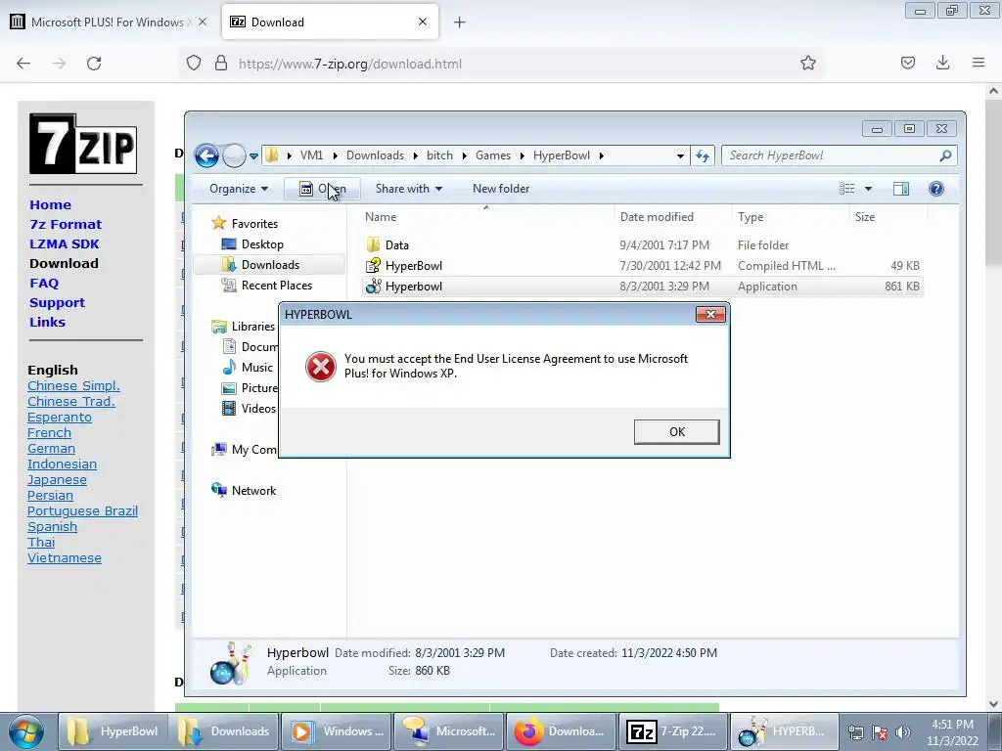The width and height of the screenshot is (1002, 751).
Task: Open the LZMA SDK link
Action: pos(65,243)
